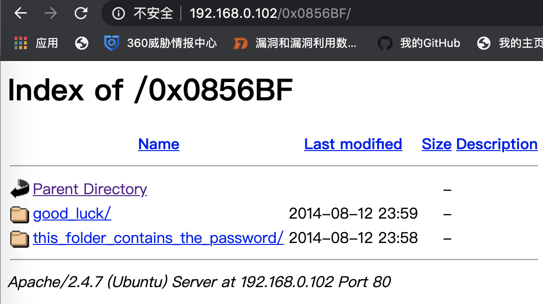Viewport: 543px width, 304px height.
Task: Open the good_luck/ directory link
Action: pos(72,214)
